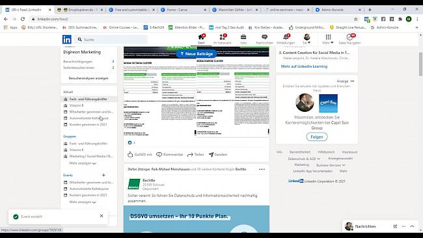Screen dimensions: 423x238
Task: Share the post with Teilen
Action: (196, 155)
